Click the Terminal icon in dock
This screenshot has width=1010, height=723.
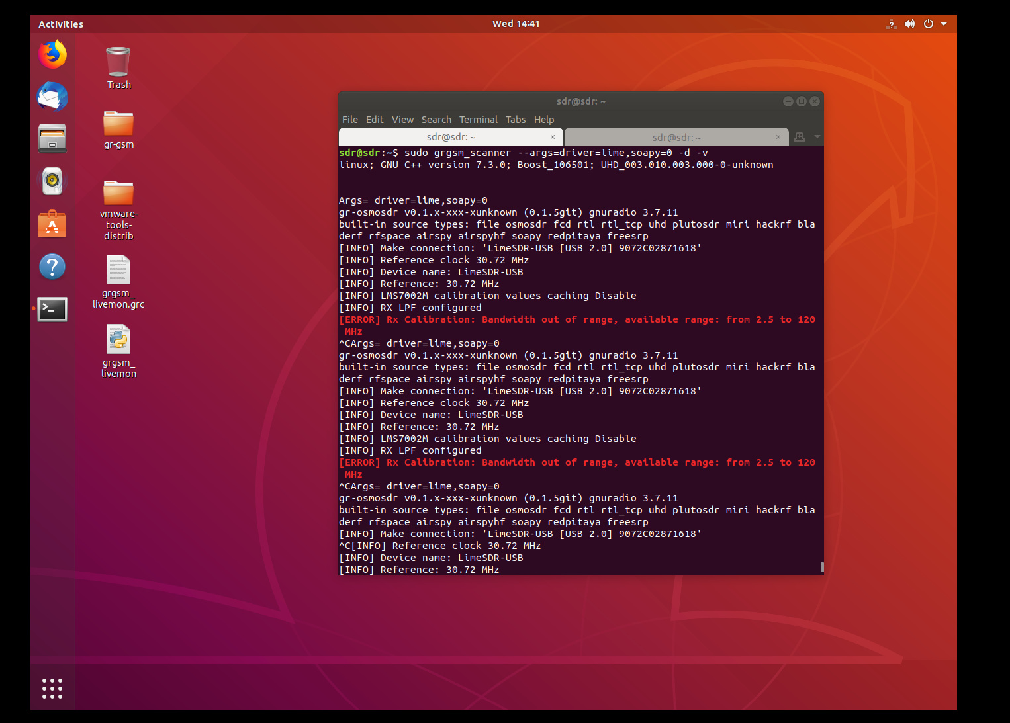(x=52, y=309)
